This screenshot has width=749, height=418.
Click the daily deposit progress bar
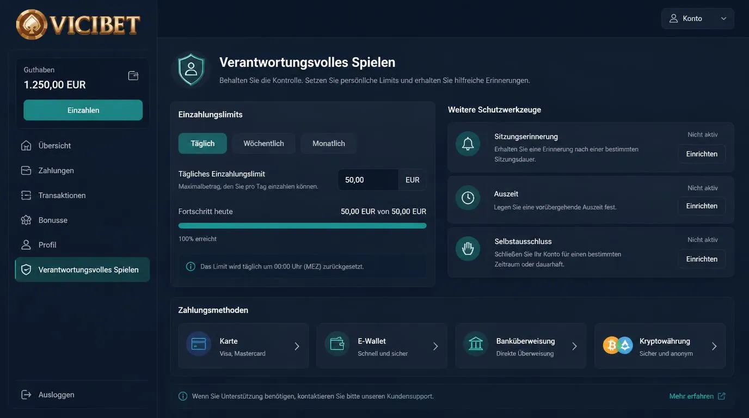303,225
